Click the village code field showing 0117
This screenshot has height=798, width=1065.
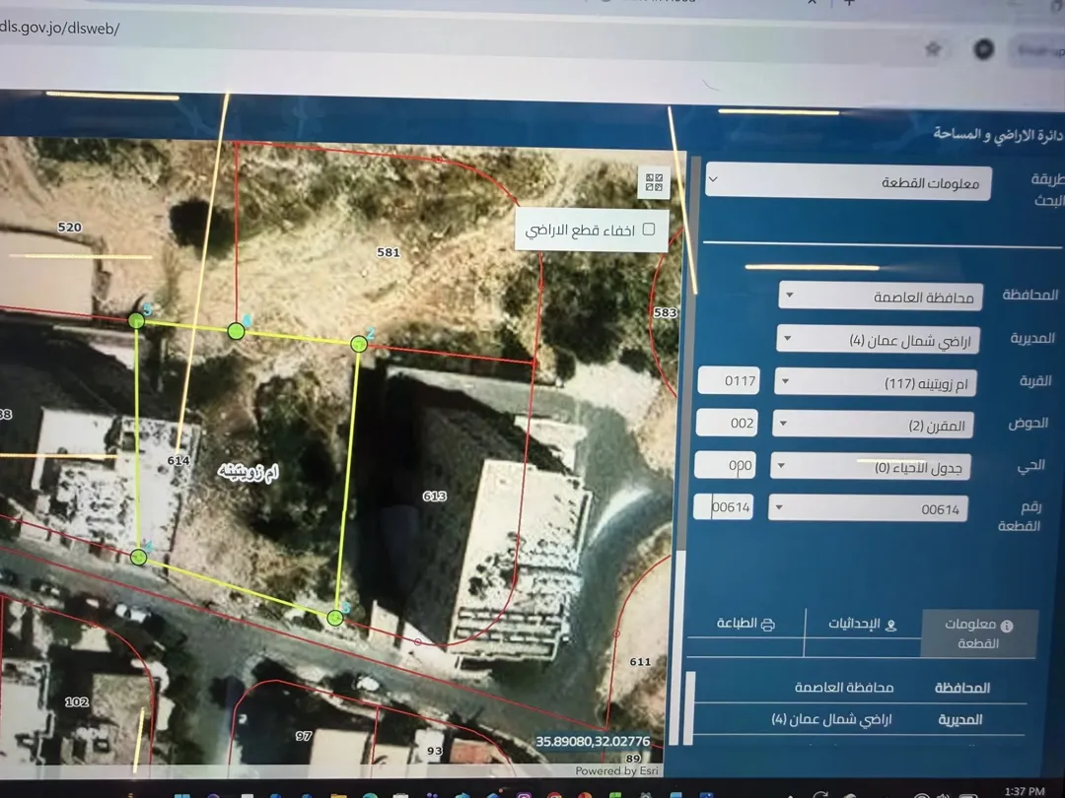pos(728,380)
